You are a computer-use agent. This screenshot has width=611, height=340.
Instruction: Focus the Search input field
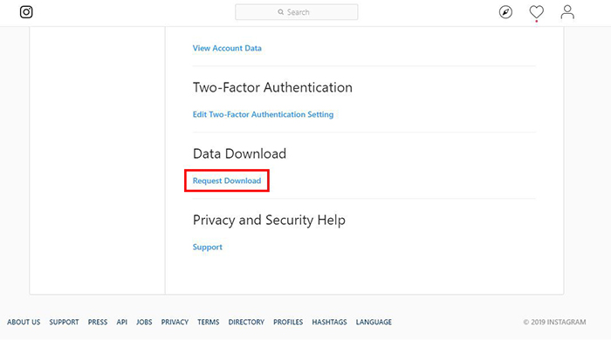click(x=297, y=12)
